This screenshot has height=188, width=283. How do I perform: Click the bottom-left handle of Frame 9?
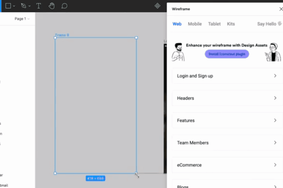(55, 173)
